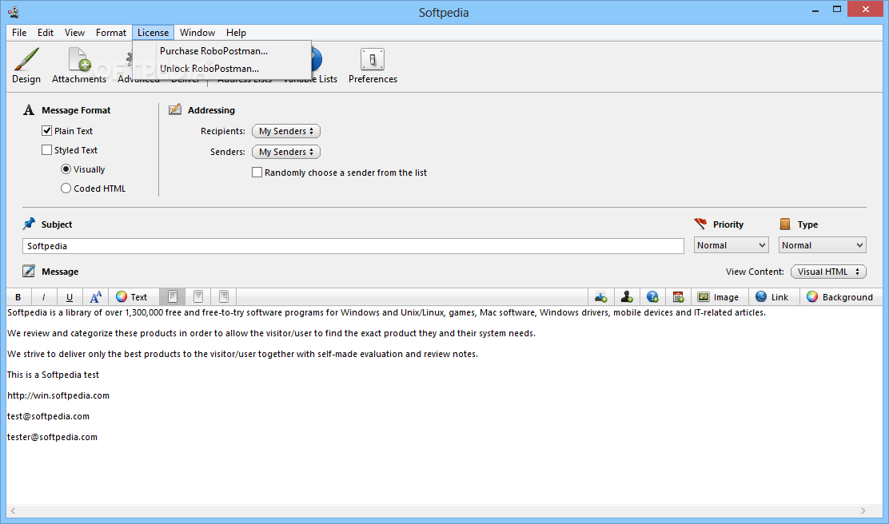This screenshot has width=889, height=524.
Task: Align message text left
Action: [173, 297]
